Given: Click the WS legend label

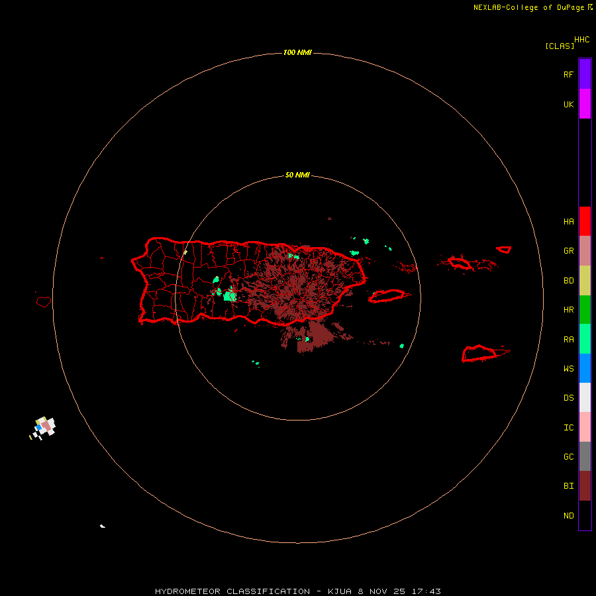Looking at the screenshot, I should (x=568, y=369).
